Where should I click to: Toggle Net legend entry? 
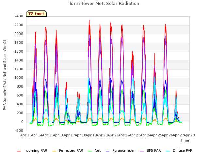94,150
